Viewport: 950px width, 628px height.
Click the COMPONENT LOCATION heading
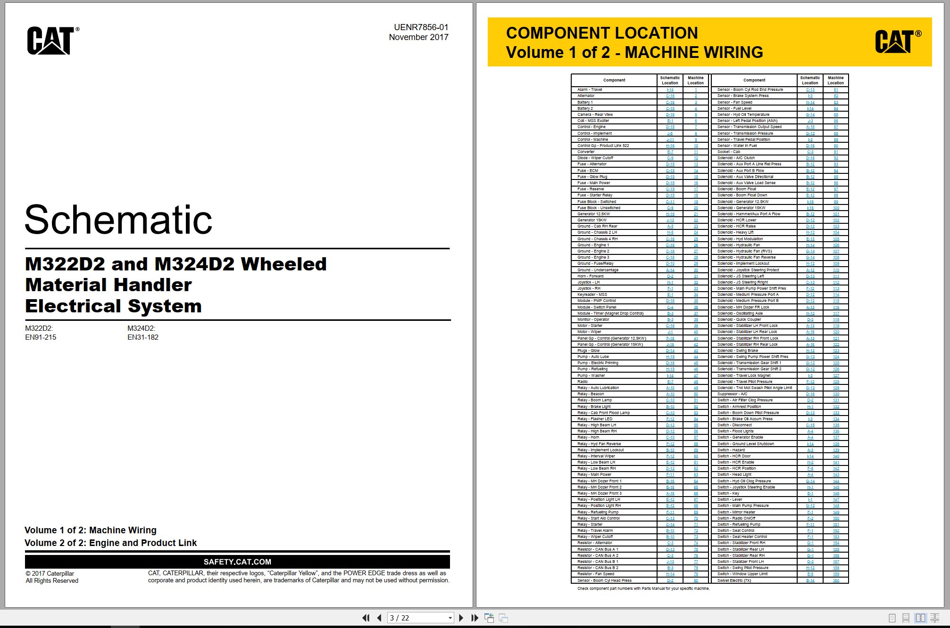tap(602, 33)
